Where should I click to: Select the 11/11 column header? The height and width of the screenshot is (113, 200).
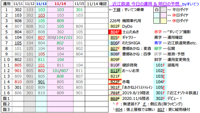click(x=18, y=4)
